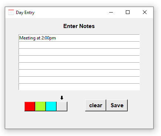Click the last empty note line
Screen dimensions: 161x136
click(x=79, y=87)
